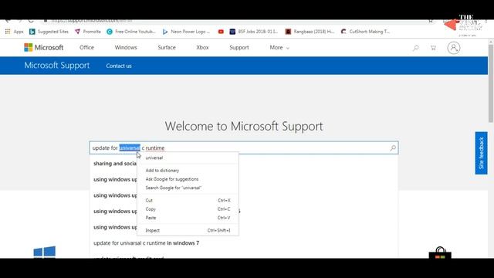The image size is (494, 278).
Task: Expand the More navigation dropdown
Action: point(279,48)
